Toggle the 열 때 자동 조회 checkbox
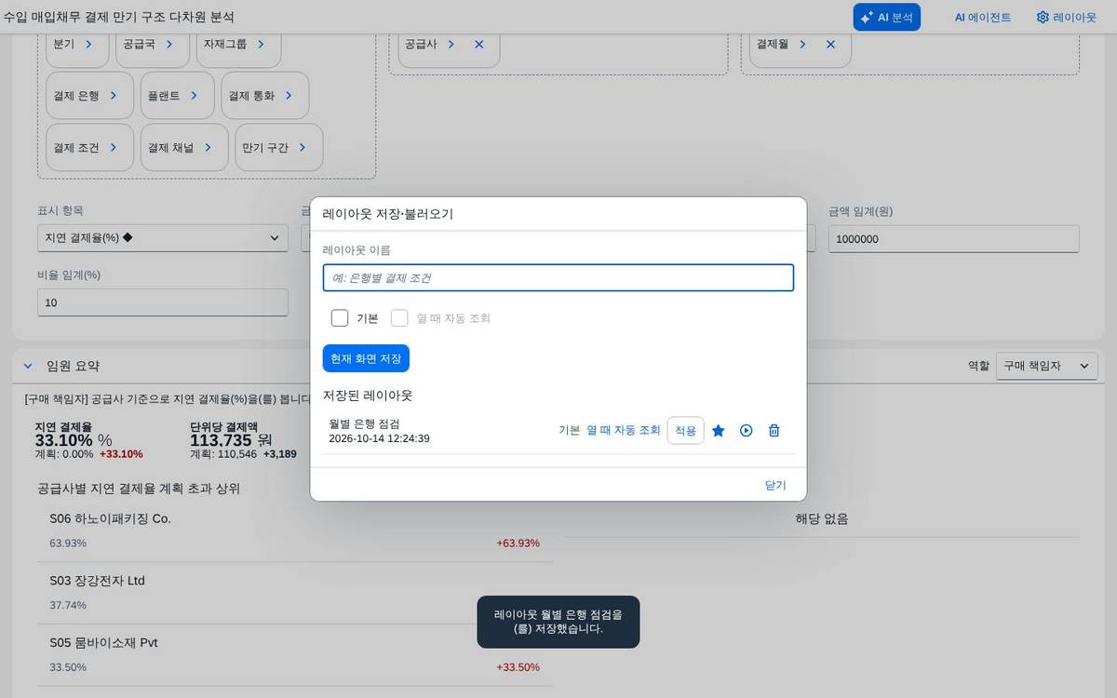The width and height of the screenshot is (1117, 698). 399,318
